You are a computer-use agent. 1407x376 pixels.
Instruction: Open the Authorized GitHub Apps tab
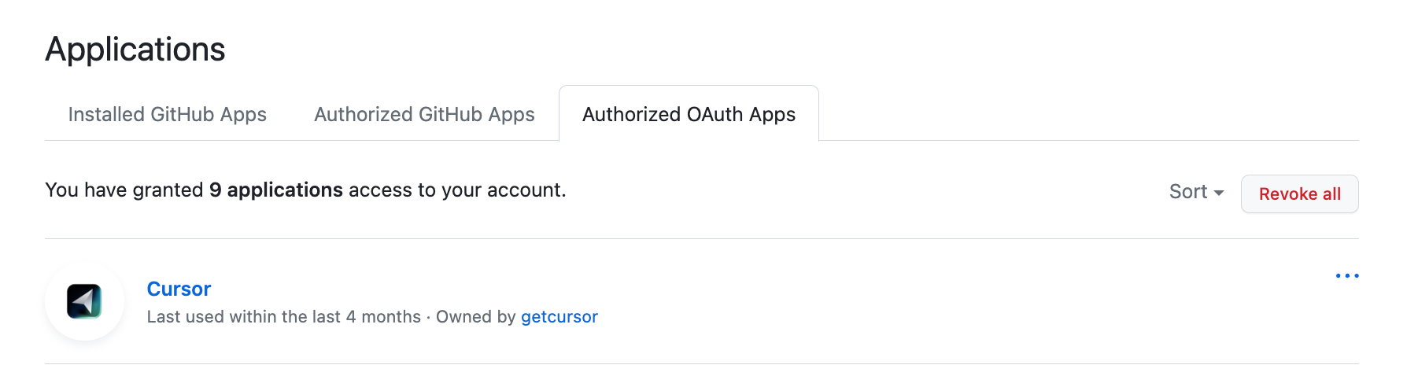[x=424, y=115]
